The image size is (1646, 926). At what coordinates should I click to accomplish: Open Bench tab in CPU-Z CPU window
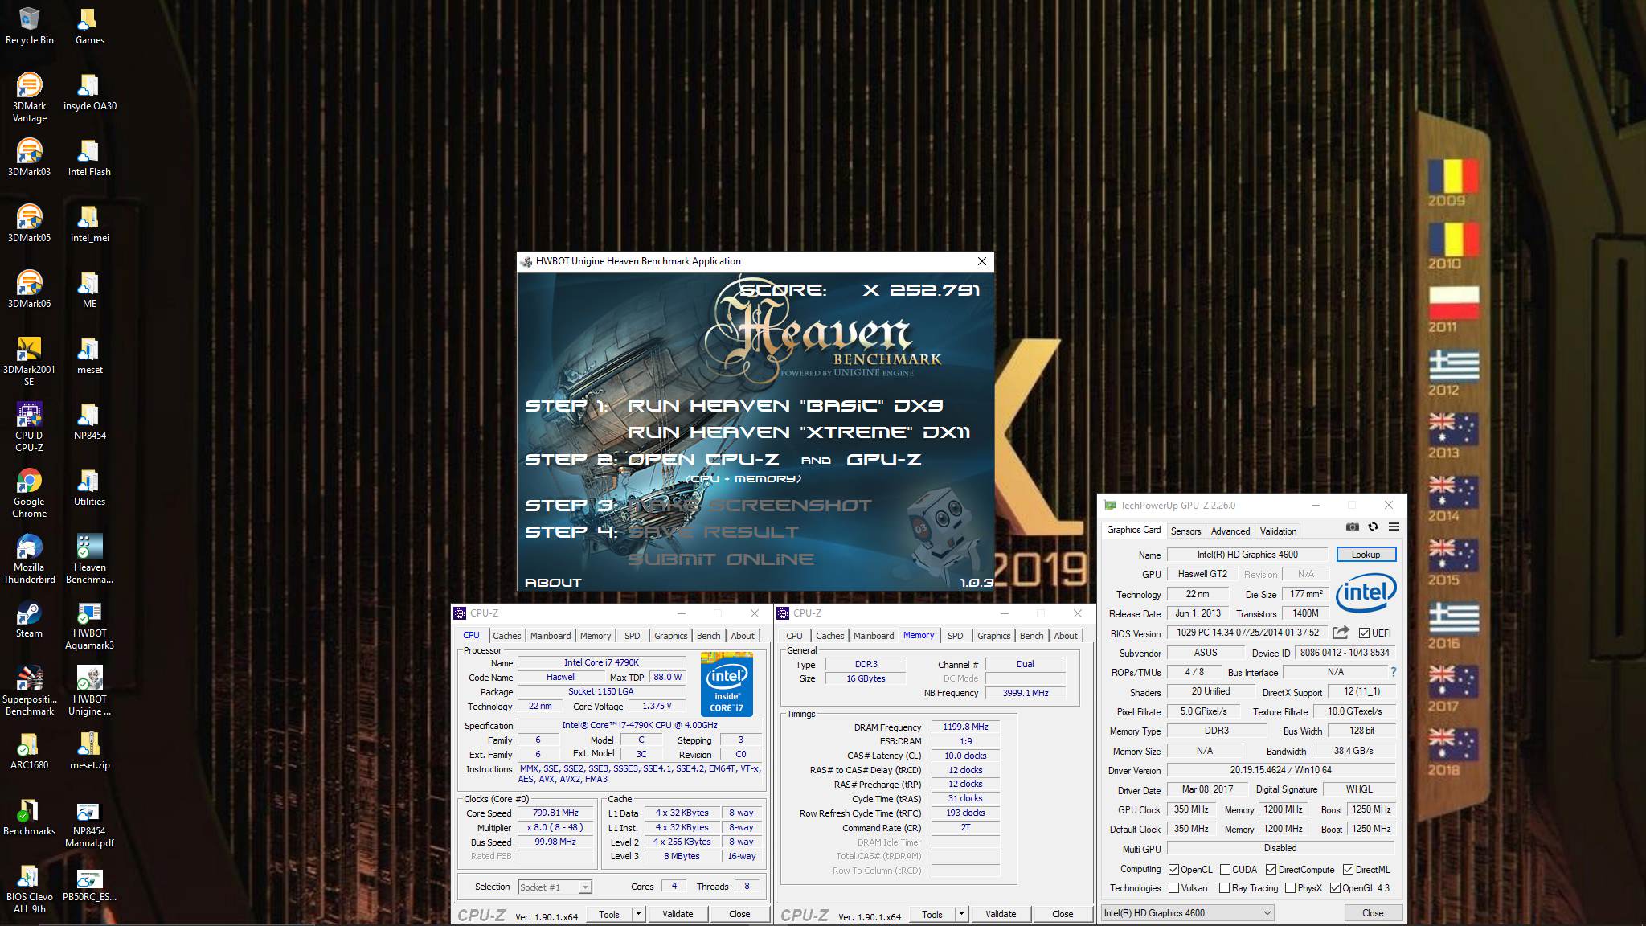[x=708, y=635]
